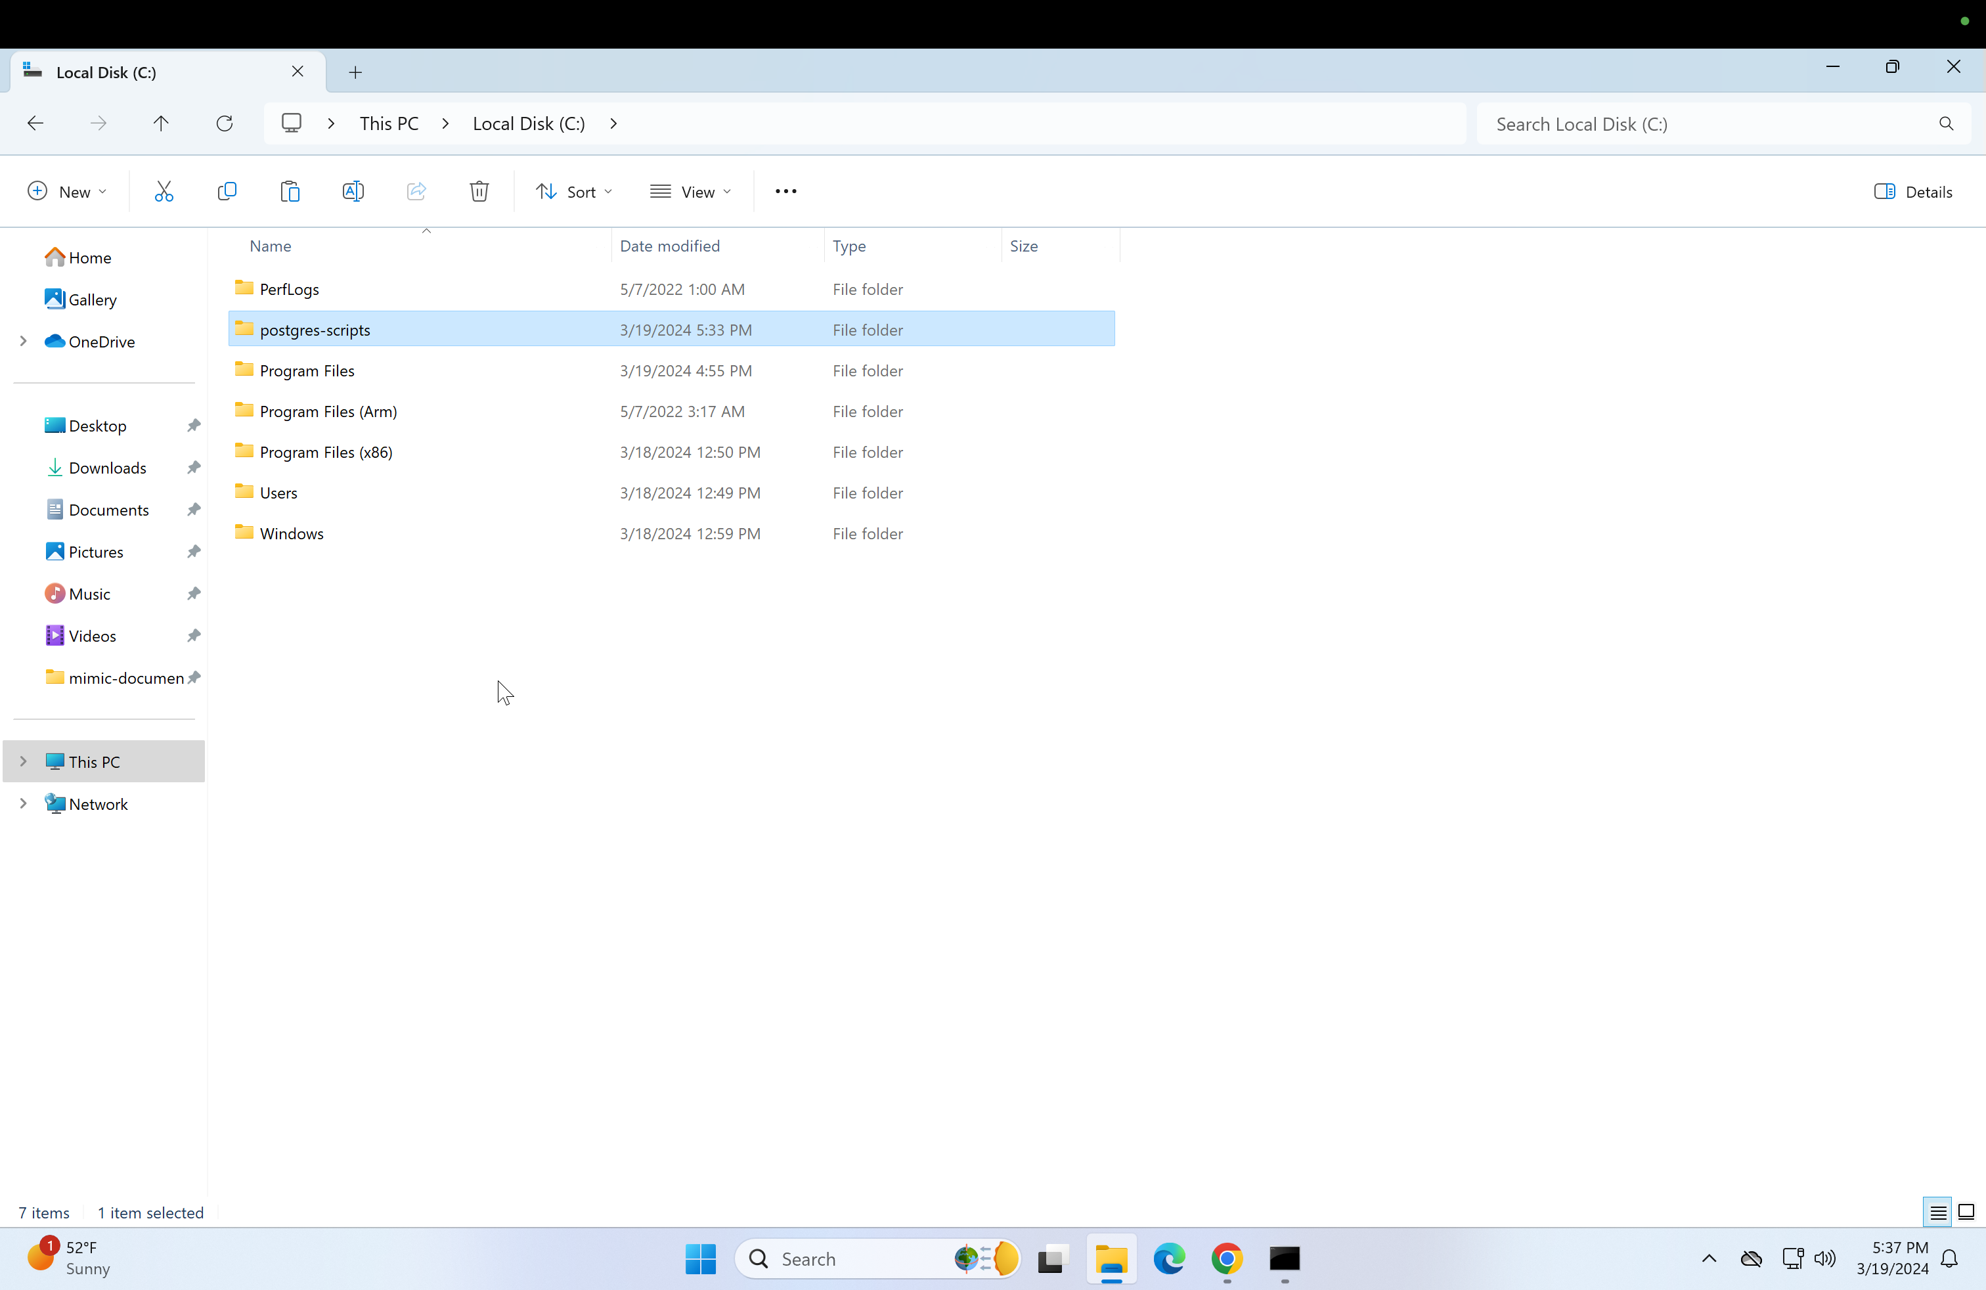Add a new tab with plus button
The width and height of the screenshot is (1986, 1290).
[x=355, y=73]
